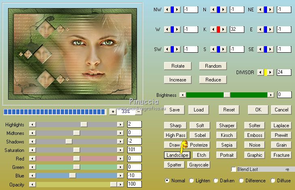Click the W right arrow stepper
Image resolution: width=295 pixels, height=190 pixels.
pyautogui.click(x=177, y=29)
